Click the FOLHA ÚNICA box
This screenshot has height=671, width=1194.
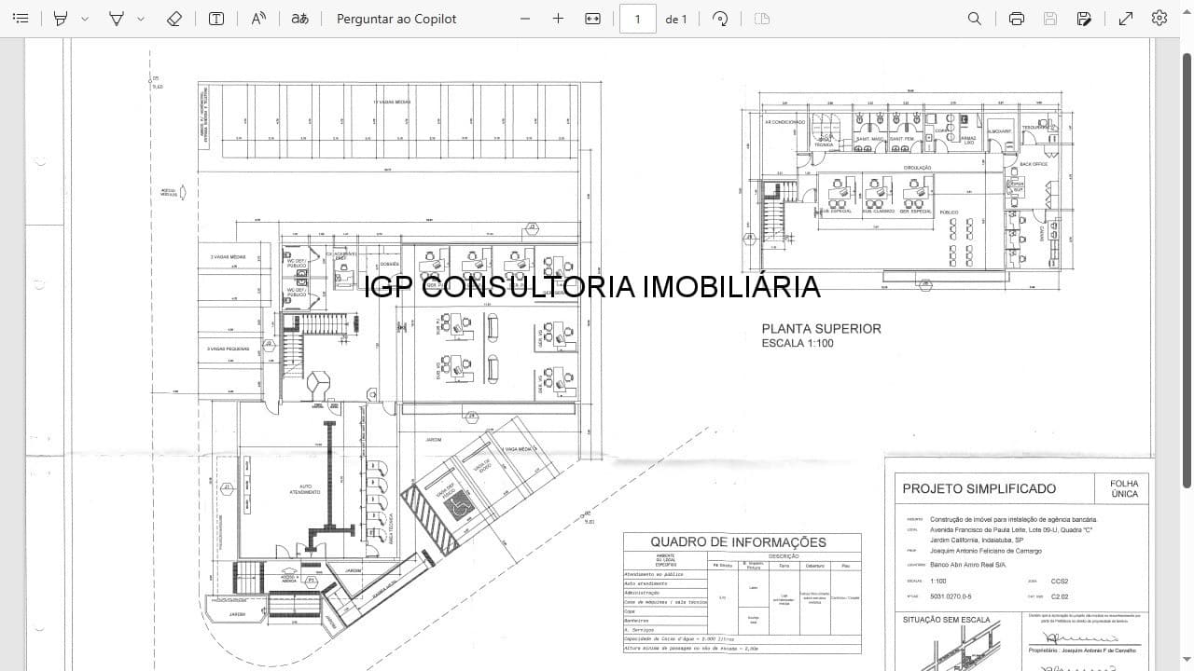(1124, 488)
